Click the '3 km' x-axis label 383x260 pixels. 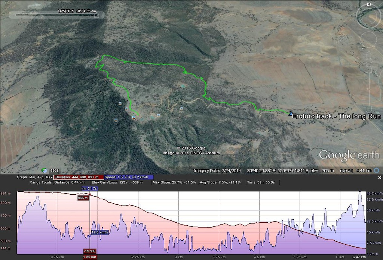(x=178, y=257)
